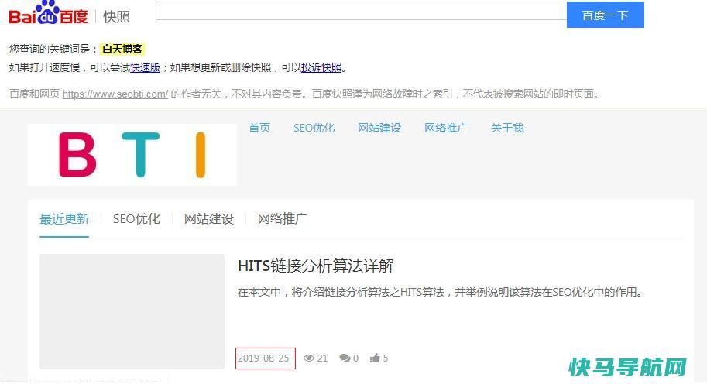The height and width of the screenshot is (384, 707).
Task: Click the Baidu logo
Action: (48, 13)
